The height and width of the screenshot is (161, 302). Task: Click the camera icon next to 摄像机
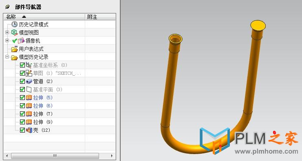[x=21, y=41]
